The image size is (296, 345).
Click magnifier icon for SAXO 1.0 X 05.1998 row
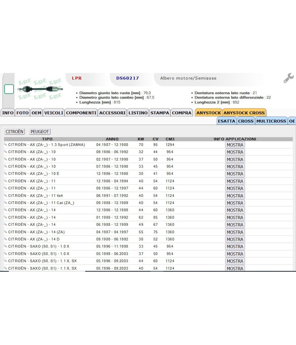tap(6, 253)
